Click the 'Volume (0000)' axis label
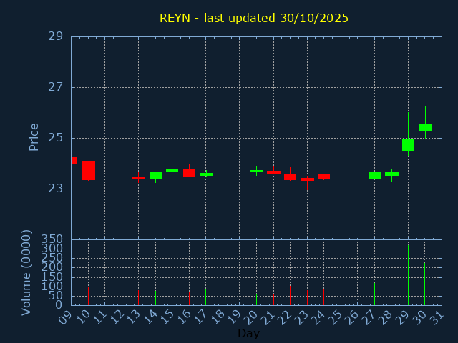Image resolution: width=458 pixels, height=343 pixels. pos(26,272)
